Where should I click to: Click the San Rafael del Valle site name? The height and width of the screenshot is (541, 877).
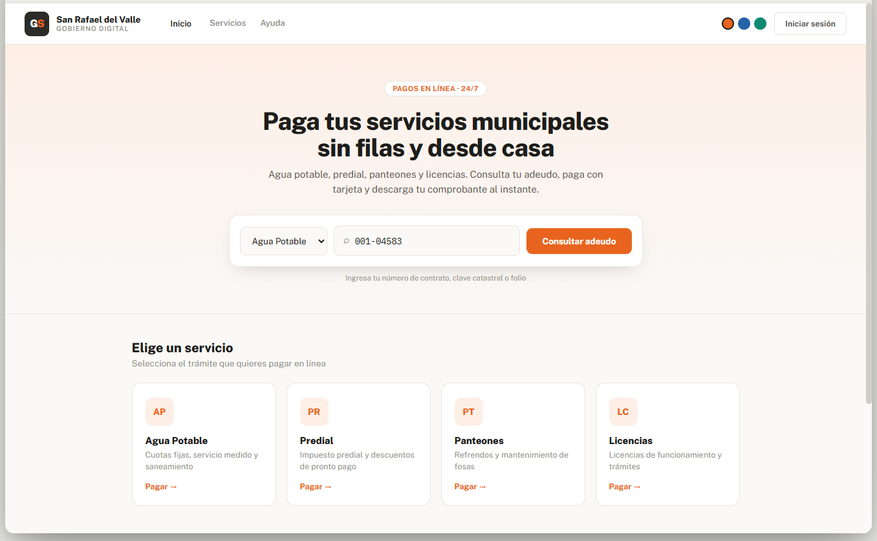pos(98,19)
